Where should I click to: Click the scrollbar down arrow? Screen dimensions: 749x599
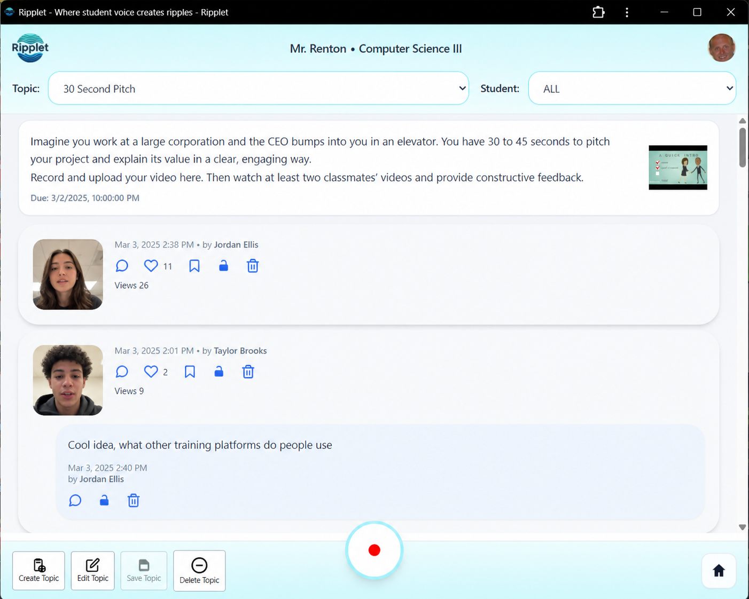point(742,527)
